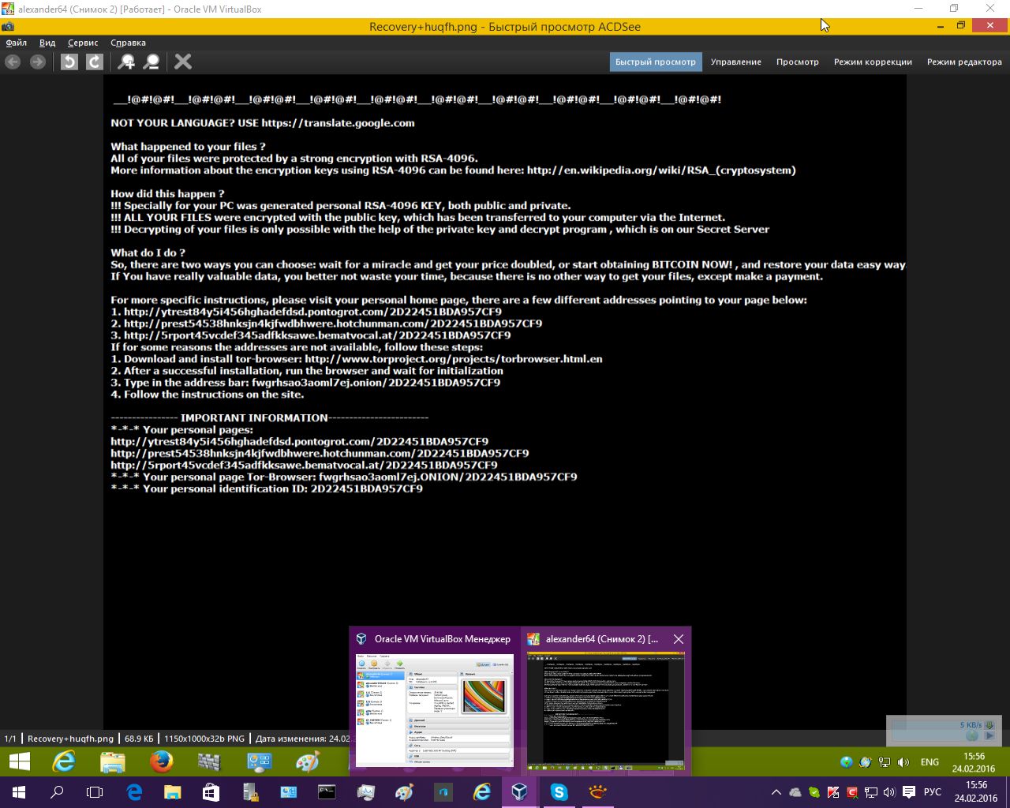Image resolution: width=1010 pixels, height=808 pixels.
Task: Open the Справка menu
Action: pos(128,43)
